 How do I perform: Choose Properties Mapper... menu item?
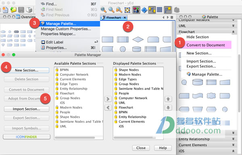68,34
